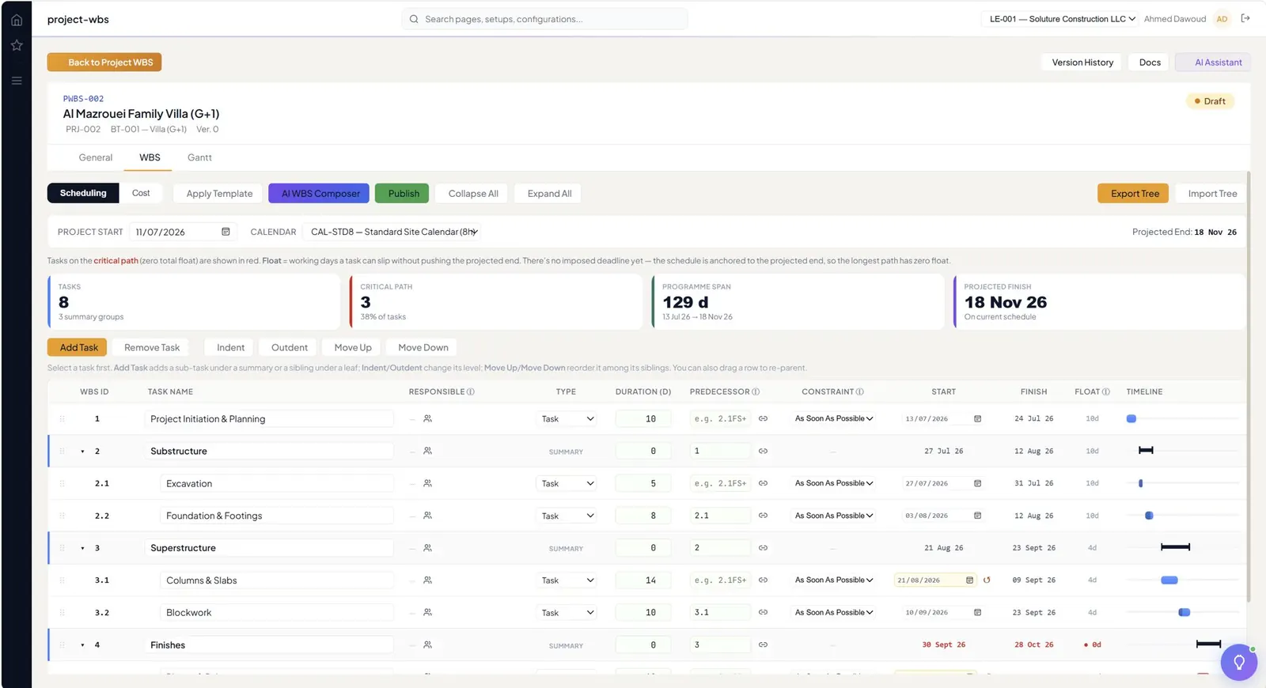
Task: Open the AD user avatar
Action: (1222, 19)
